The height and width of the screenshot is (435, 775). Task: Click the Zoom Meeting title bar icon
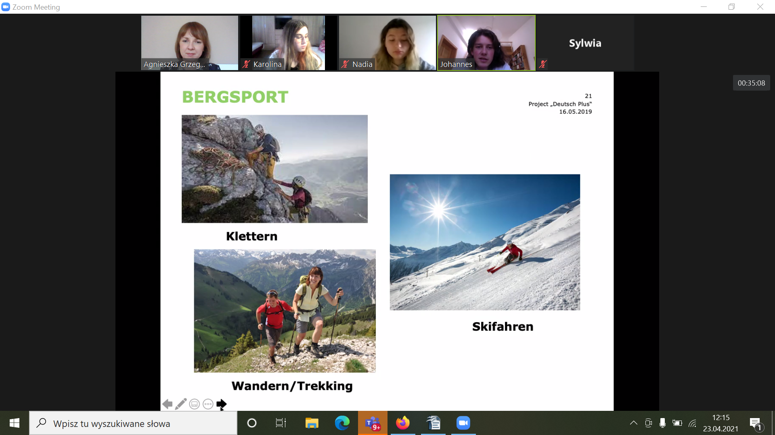point(6,7)
